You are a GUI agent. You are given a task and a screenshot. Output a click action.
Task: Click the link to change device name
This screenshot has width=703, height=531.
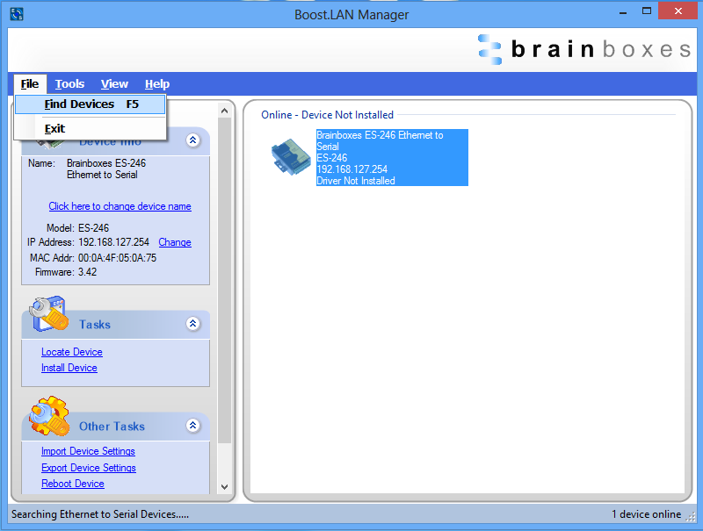[x=120, y=206]
